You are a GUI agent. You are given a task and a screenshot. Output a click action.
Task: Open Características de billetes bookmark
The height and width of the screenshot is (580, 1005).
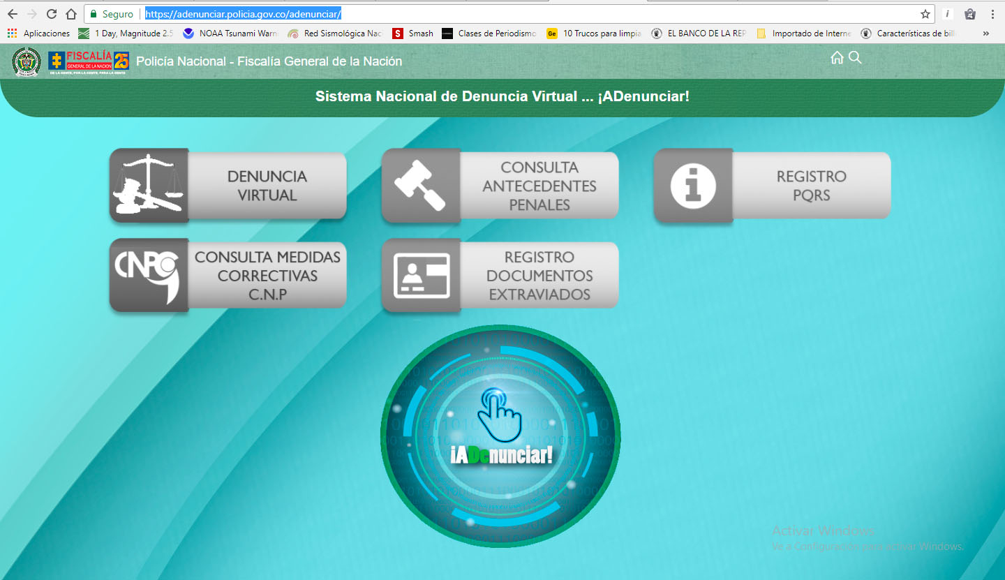tap(909, 33)
